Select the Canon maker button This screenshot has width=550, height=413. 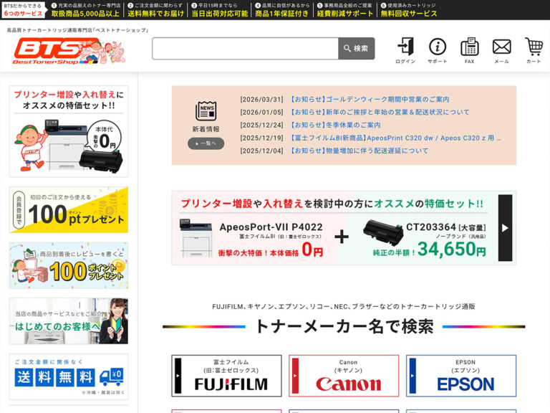point(344,376)
